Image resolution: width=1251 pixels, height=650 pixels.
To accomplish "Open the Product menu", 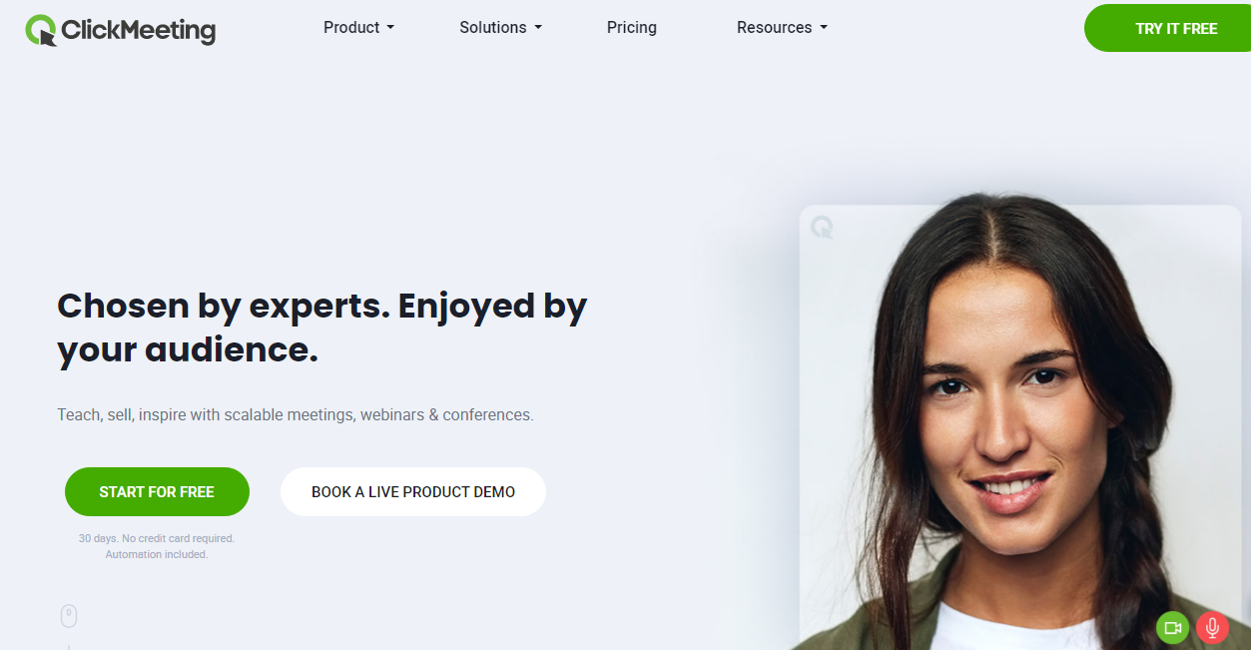I will [351, 28].
